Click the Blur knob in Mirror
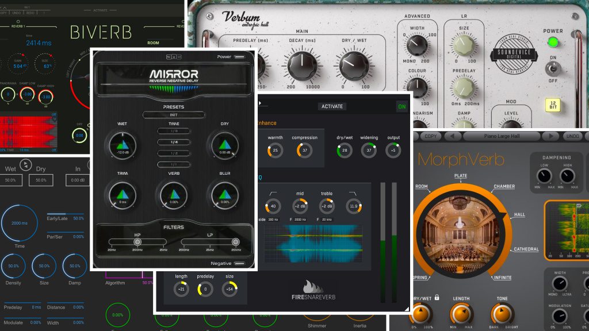 [225, 195]
